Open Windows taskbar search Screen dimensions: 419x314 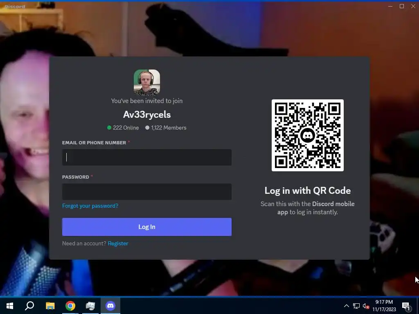point(29,306)
